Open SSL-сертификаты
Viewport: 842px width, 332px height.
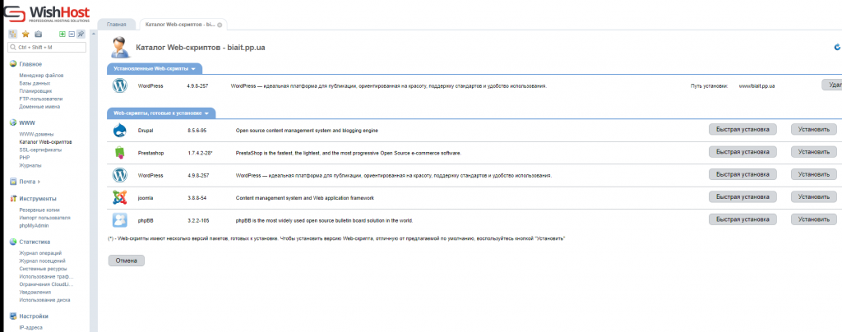coord(40,150)
